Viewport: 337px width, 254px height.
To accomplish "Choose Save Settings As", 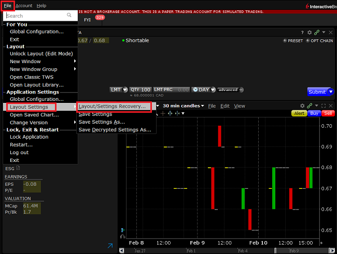I will [102, 122].
